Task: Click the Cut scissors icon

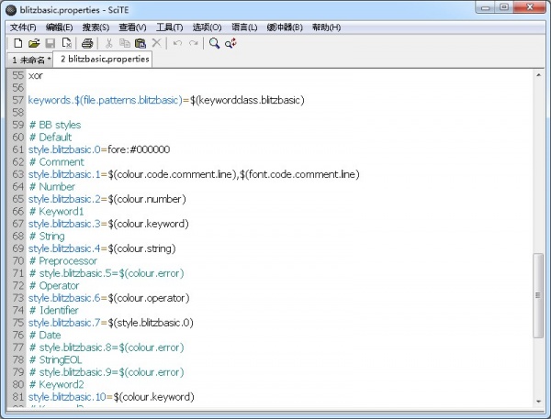Action: point(108,43)
